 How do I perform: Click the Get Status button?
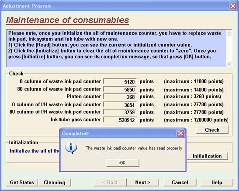(x=22, y=182)
